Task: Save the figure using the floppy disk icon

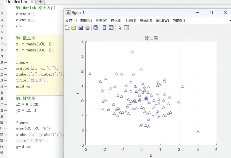Action: tap(81, 28)
